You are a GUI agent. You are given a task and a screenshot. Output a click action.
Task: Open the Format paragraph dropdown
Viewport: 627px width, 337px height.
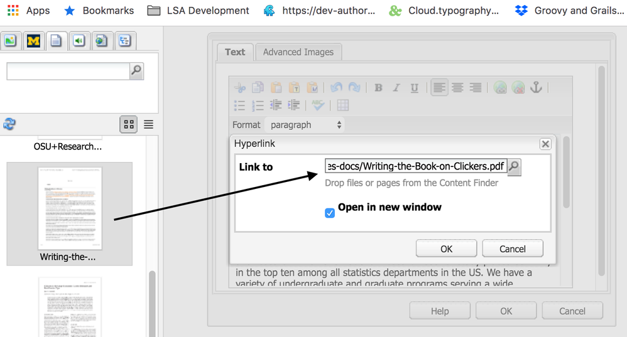305,125
